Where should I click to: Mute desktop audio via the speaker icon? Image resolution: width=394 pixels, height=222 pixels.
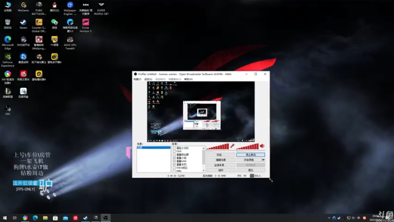tap(262, 146)
